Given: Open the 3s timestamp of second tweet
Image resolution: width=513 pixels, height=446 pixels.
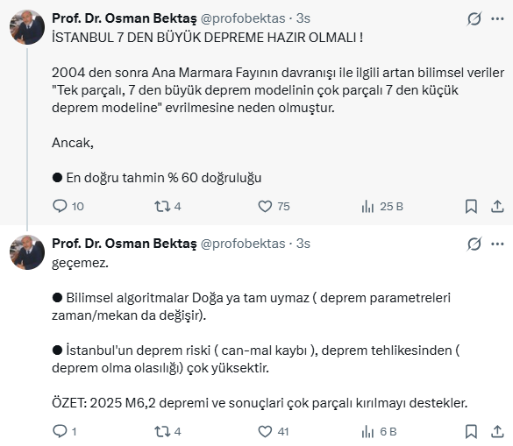Looking at the screenshot, I should pos(303,244).
